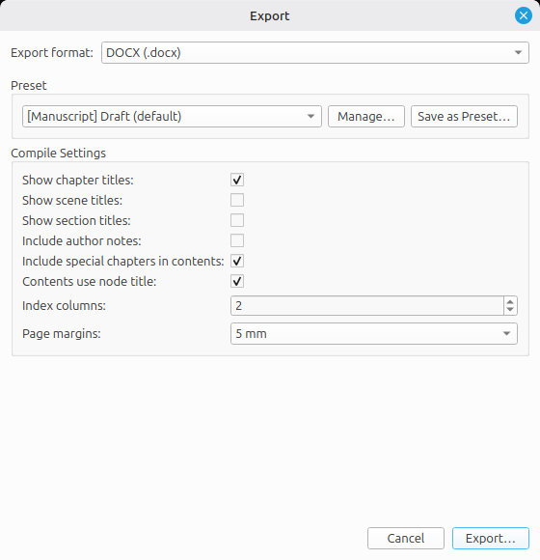Increase Index columns with up arrow
This screenshot has height=560, width=540.
[510, 301]
